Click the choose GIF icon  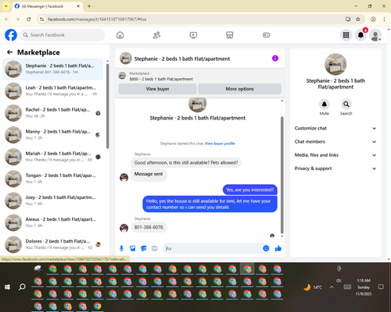pyautogui.click(x=155, y=248)
